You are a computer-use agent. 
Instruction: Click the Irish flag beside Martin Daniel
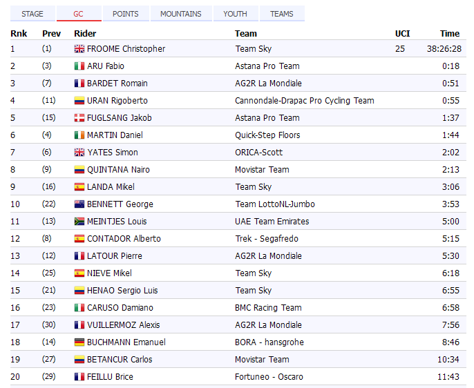(79, 135)
